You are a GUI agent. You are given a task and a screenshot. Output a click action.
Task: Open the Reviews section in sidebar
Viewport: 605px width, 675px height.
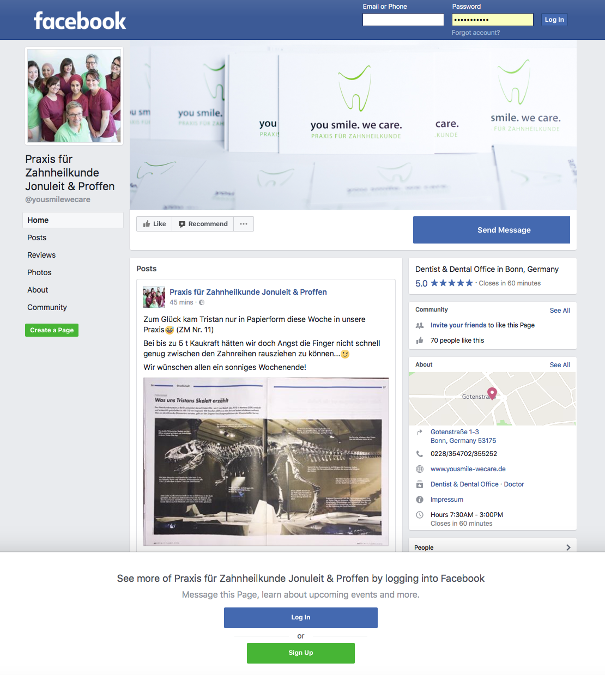(41, 255)
